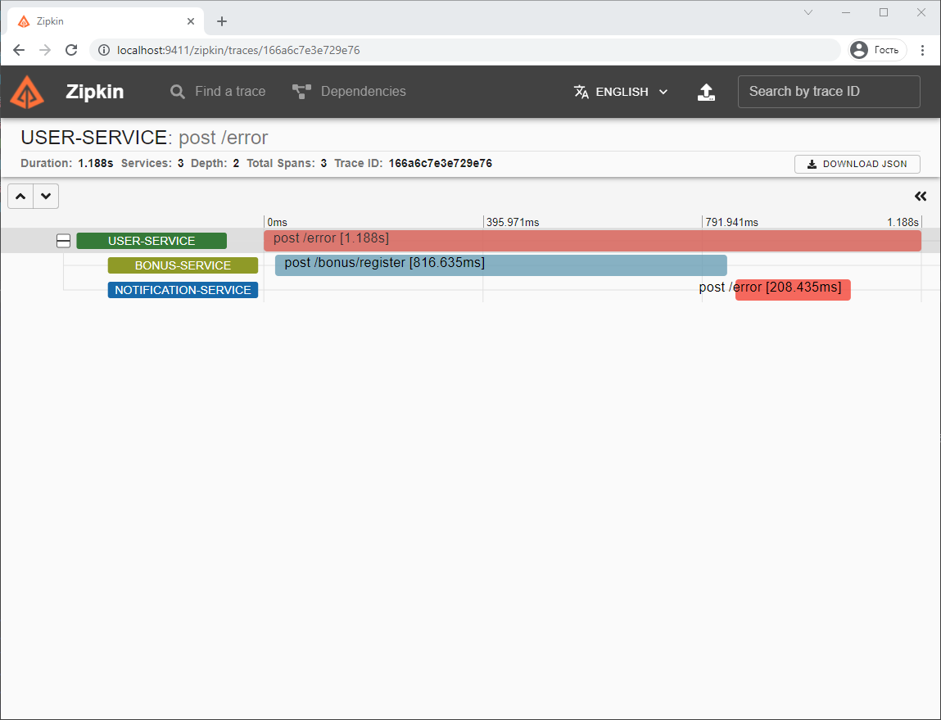
Task: Click the download icon on Download JSON button
Action: pos(812,164)
